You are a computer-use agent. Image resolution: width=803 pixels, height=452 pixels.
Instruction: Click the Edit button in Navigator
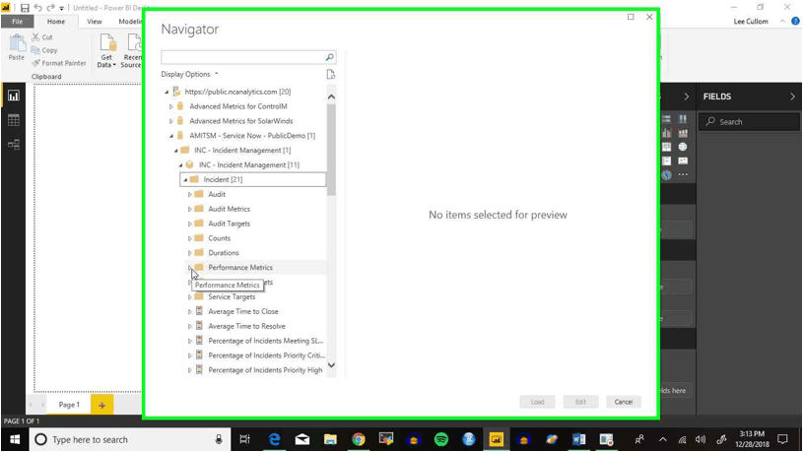[x=580, y=402]
